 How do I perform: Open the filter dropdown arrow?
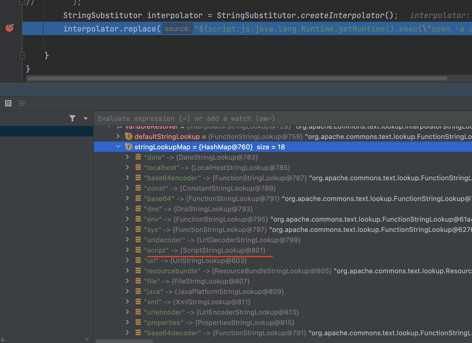click(86, 119)
